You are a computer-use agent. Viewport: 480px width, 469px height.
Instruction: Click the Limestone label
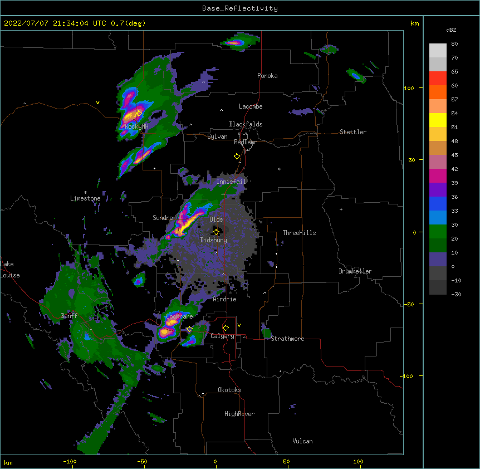[x=85, y=198]
